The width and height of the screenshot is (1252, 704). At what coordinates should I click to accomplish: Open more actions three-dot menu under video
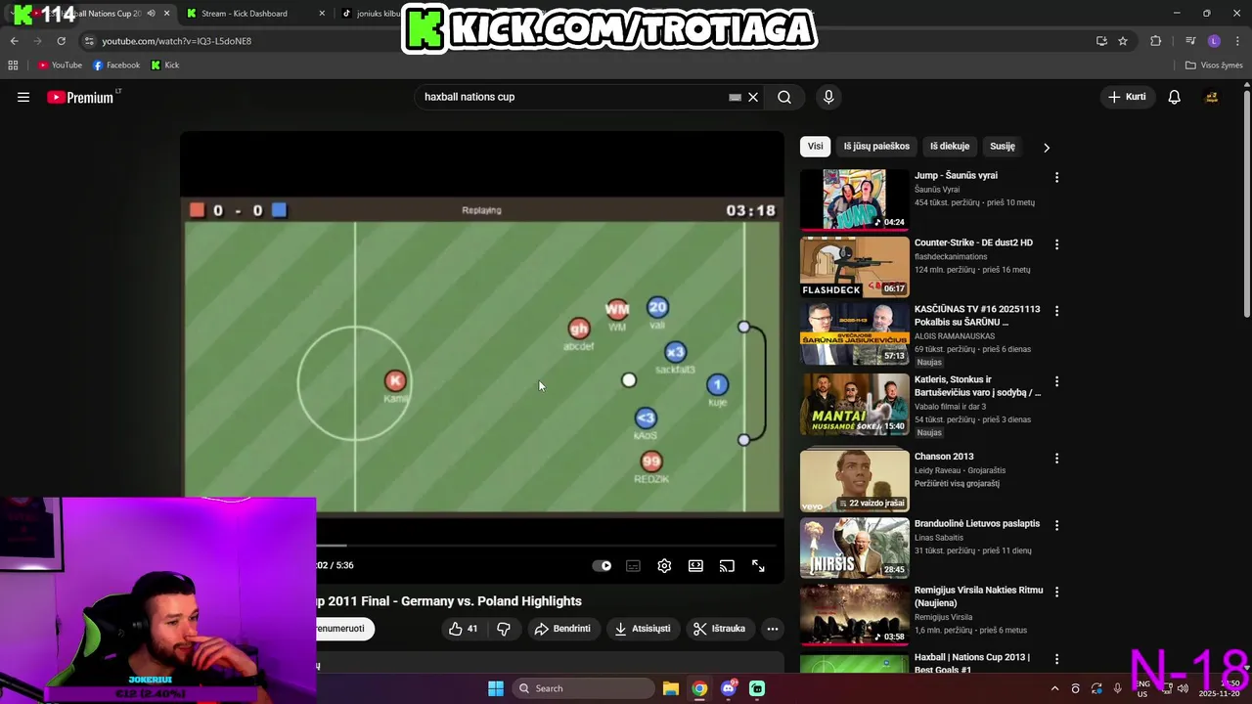pyautogui.click(x=773, y=629)
